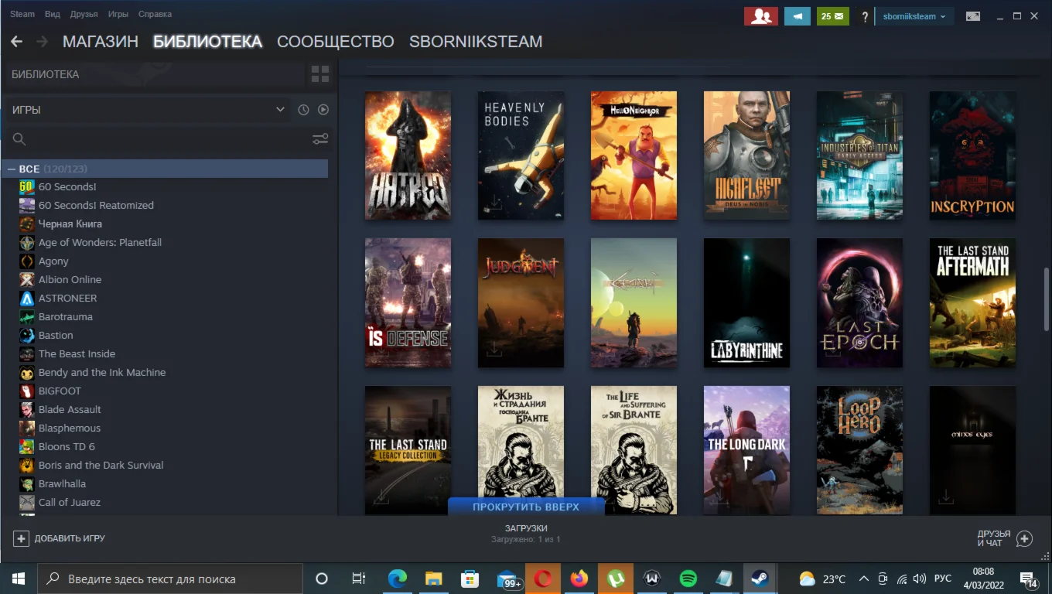Open the Друзья menu

click(84, 14)
